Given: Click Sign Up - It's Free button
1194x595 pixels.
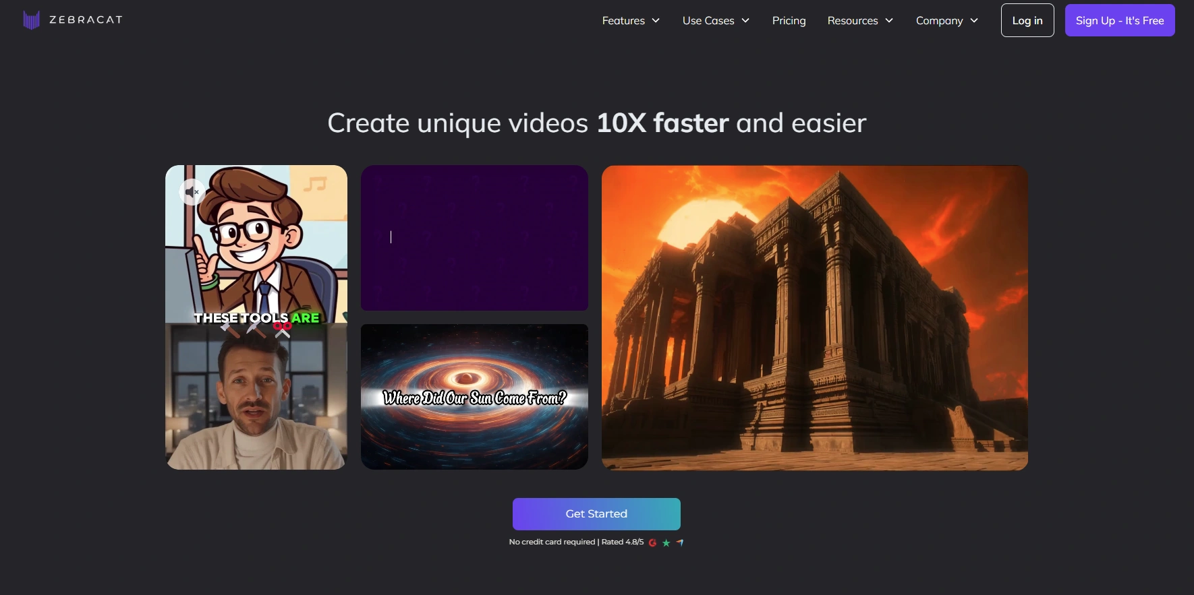Looking at the screenshot, I should coord(1120,20).
